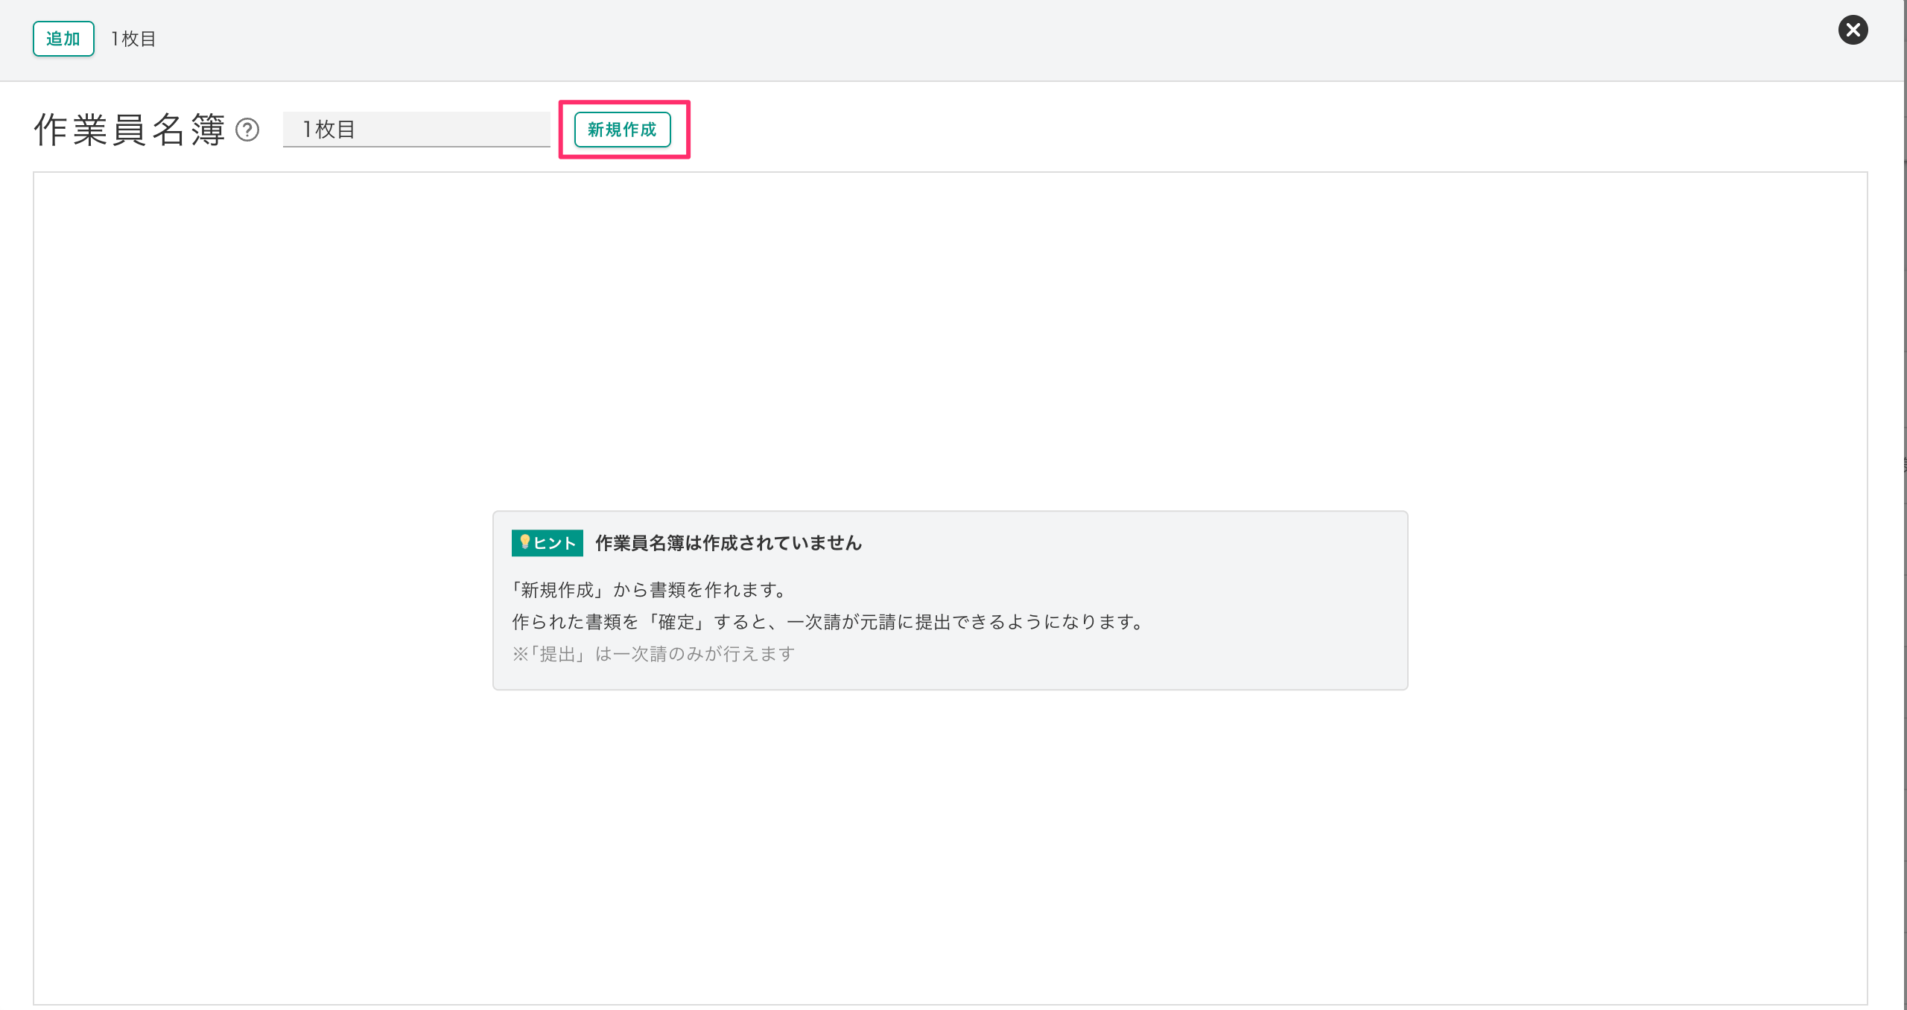Click the empty document area above the hint box
This screenshot has width=1907, height=1010.
coord(950,335)
